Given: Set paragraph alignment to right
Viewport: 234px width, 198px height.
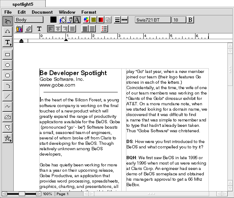Looking at the screenshot, I should pos(65,29).
